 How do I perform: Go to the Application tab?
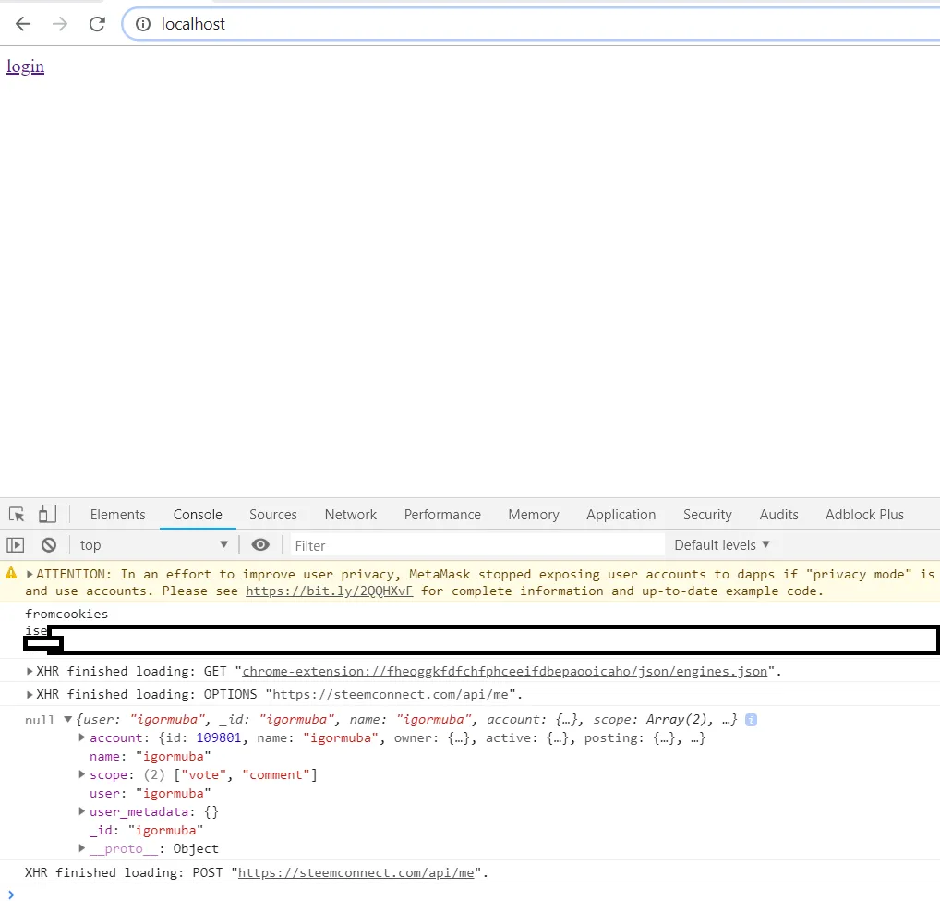tap(621, 515)
